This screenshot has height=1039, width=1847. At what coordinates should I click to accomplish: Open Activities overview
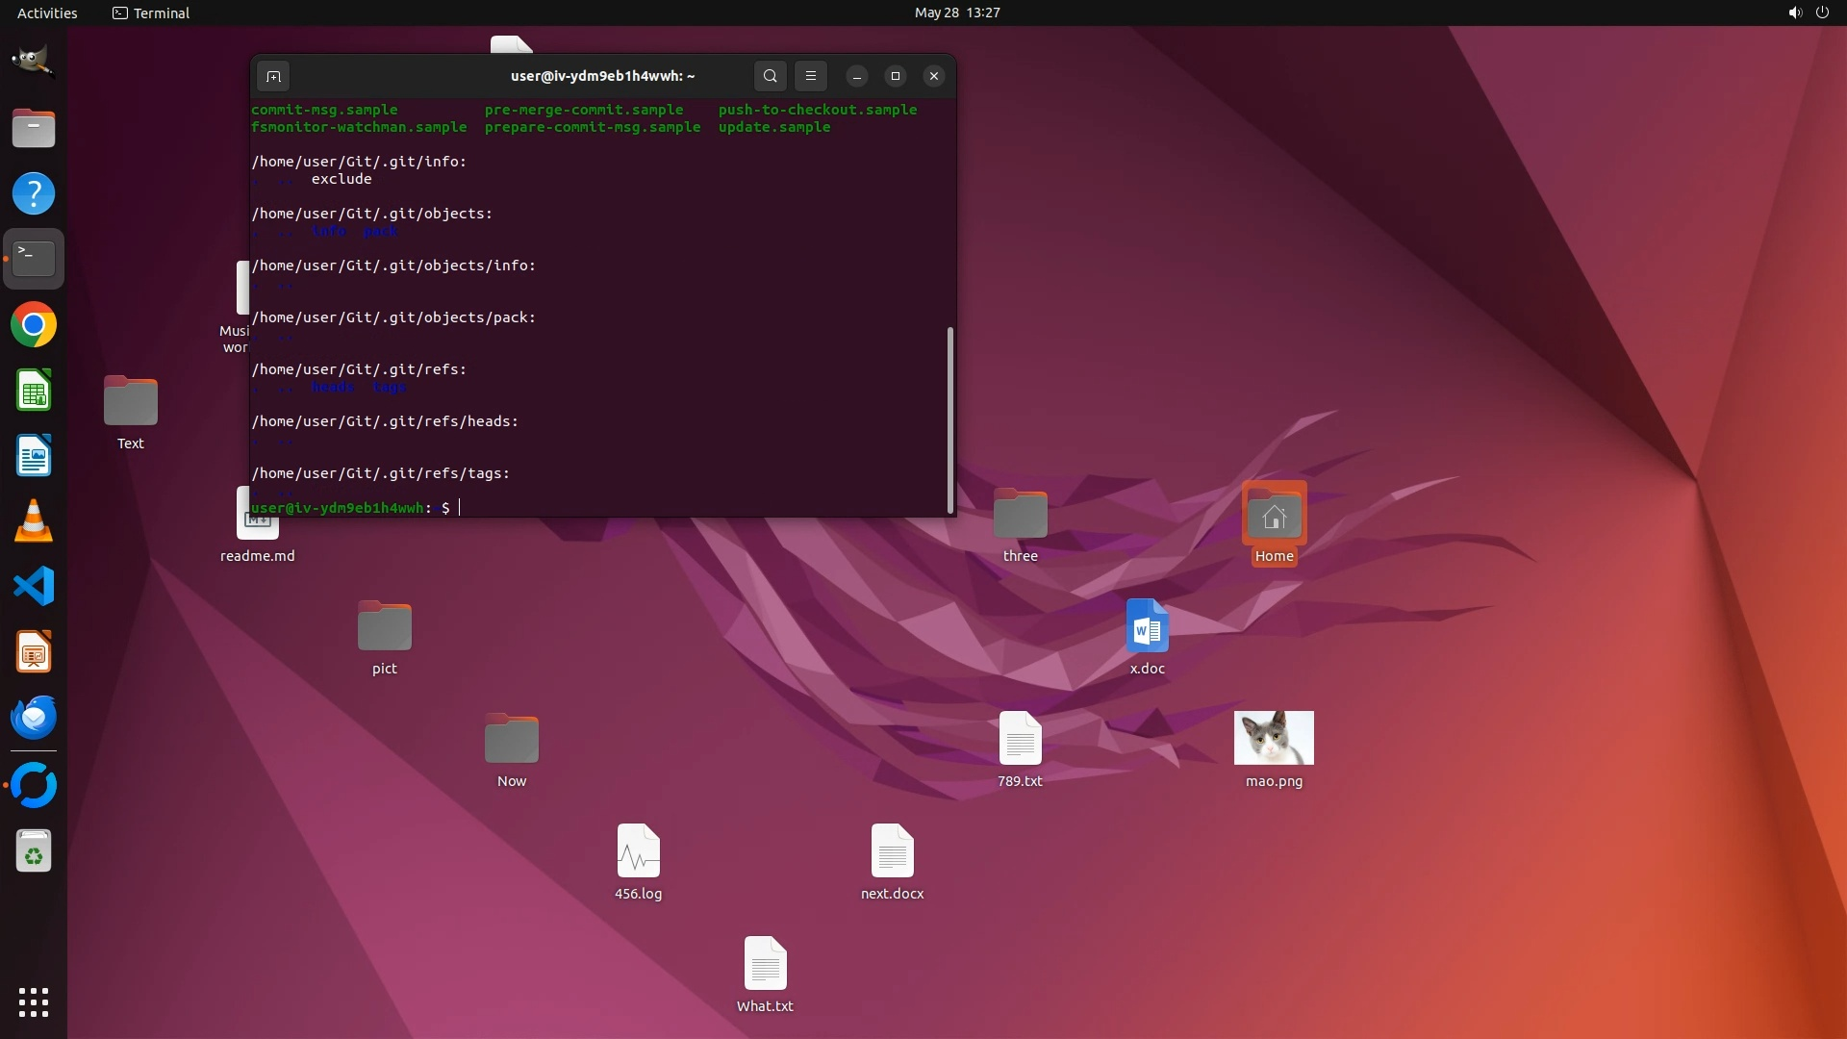[47, 13]
